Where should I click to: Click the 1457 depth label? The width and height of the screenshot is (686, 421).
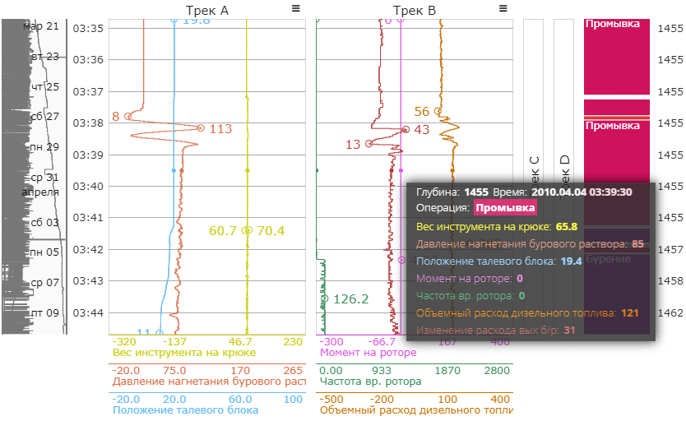670,249
